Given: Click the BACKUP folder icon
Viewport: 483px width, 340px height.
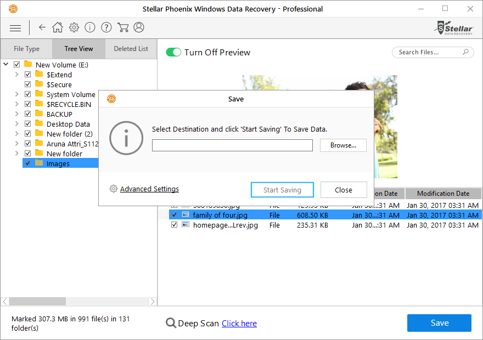Looking at the screenshot, I should pos(39,114).
